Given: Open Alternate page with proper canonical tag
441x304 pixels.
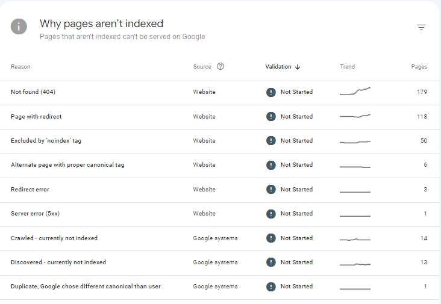Looking at the screenshot, I should (219, 166).
